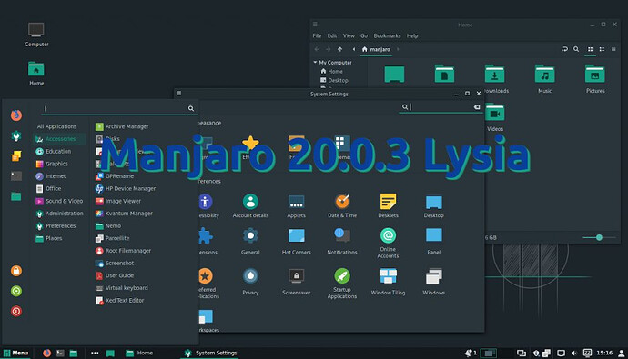Select All Applications category
Image resolution: width=628 pixels, height=359 pixels.
[x=56, y=126]
